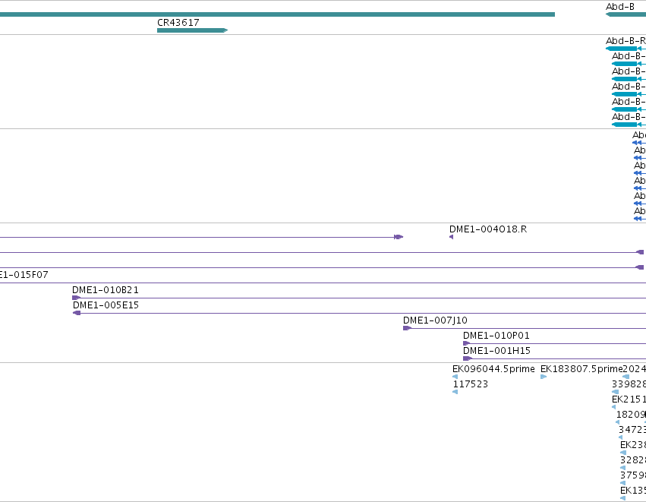Select the DME1-010P01 label
The height and width of the screenshot is (502, 646).
pos(496,336)
